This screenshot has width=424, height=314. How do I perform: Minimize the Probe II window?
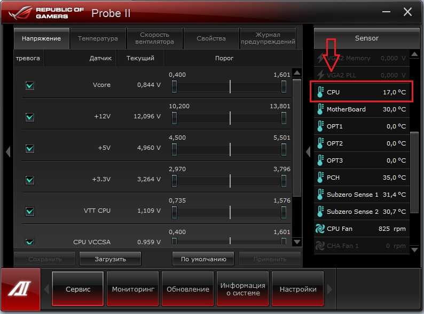click(386, 12)
